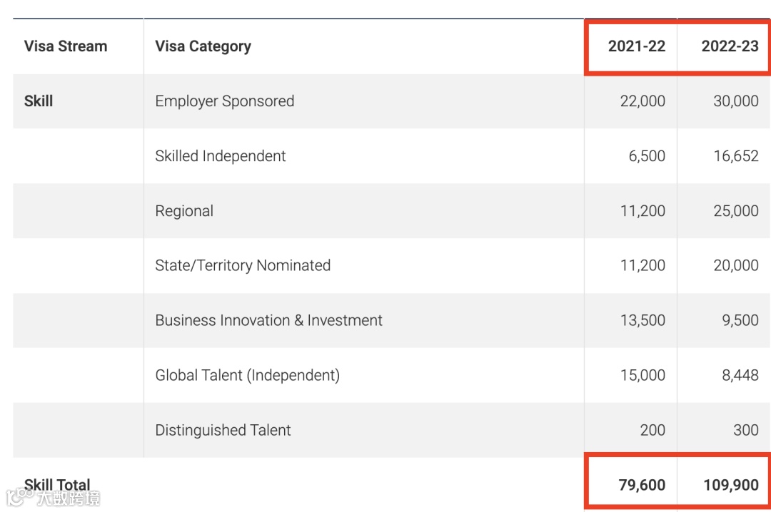Click the 22,000 Employer Sponsored value
This screenshot has height=512, width=771.
click(642, 101)
